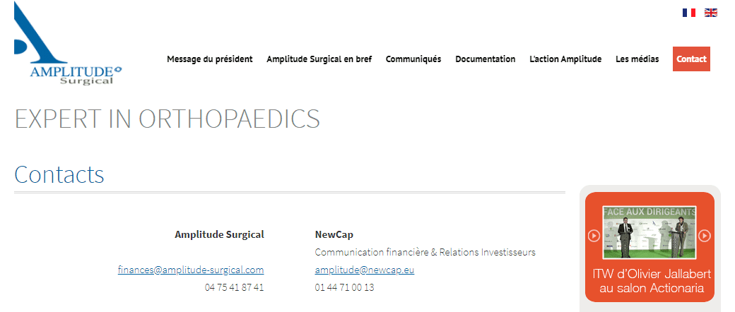This screenshot has height=312, width=735.
Task: Click the Amplitude Surgical phone number 04 75 41 87 41
Action: click(x=234, y=287)
